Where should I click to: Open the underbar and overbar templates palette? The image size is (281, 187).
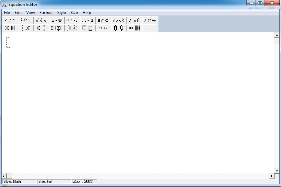coord(87,28)
